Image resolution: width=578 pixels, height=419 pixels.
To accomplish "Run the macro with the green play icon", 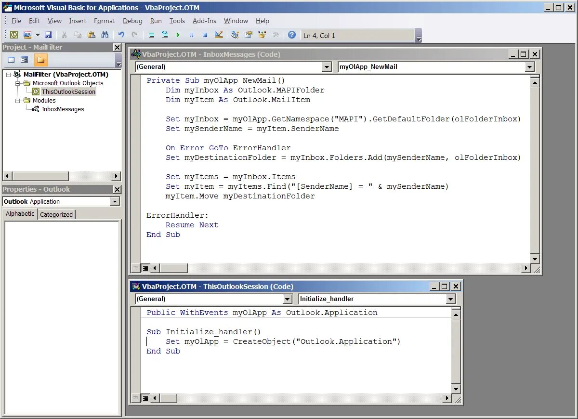I will [x=178, y=35].
